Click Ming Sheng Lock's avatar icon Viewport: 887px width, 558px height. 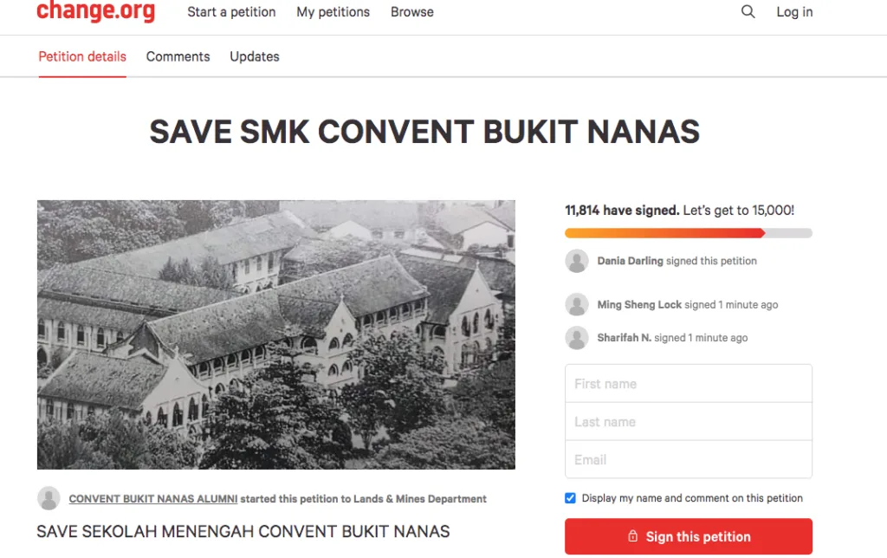pyautogui.click(x=577, y=305)
